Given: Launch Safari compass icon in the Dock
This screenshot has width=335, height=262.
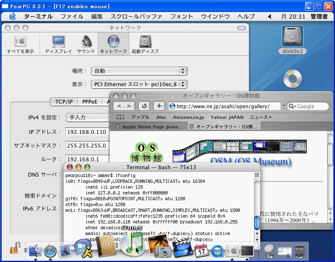Looking at the screenshot, I should tap(50, 251).
